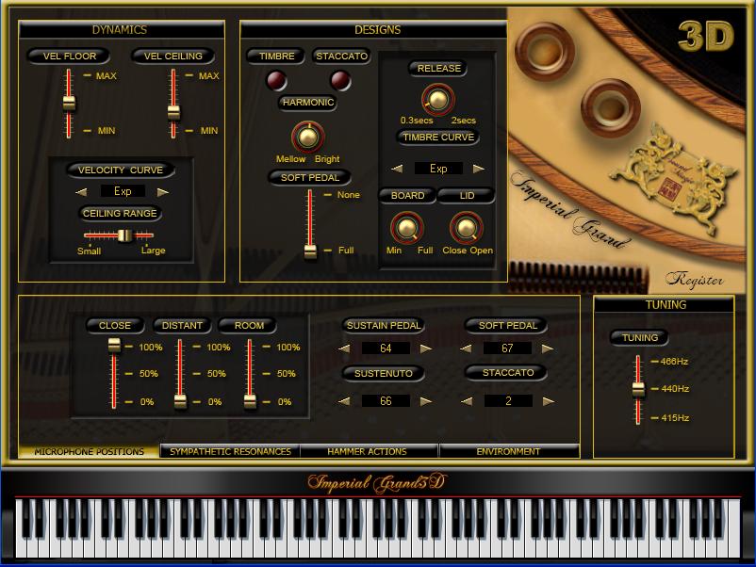Select previous Velocity Curve with left arrow
Viewport: 756px width, 567px height.
coord(81,192)
